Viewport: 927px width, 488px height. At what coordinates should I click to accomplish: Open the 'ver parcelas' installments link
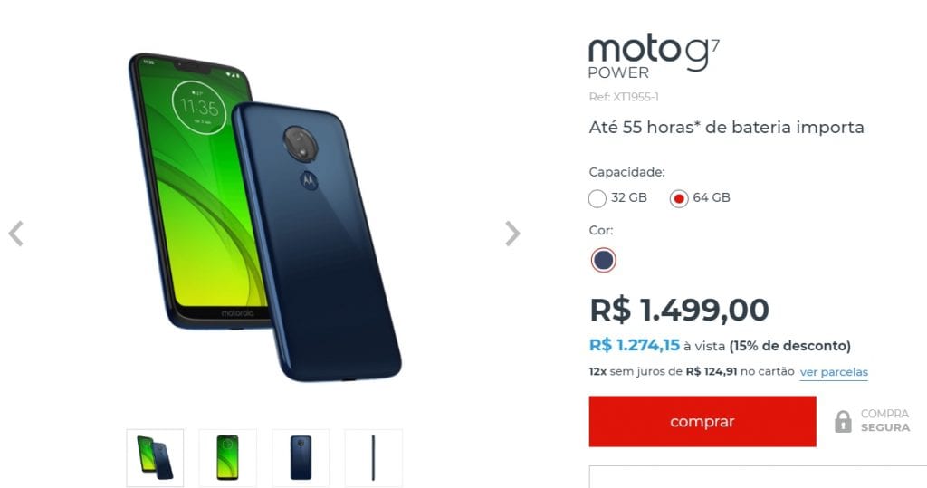tap(834, 372)
